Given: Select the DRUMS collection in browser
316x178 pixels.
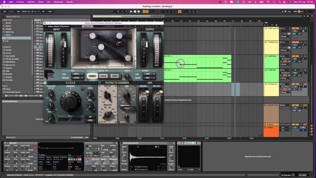Looking at the screenshot, I should (8, 29).
